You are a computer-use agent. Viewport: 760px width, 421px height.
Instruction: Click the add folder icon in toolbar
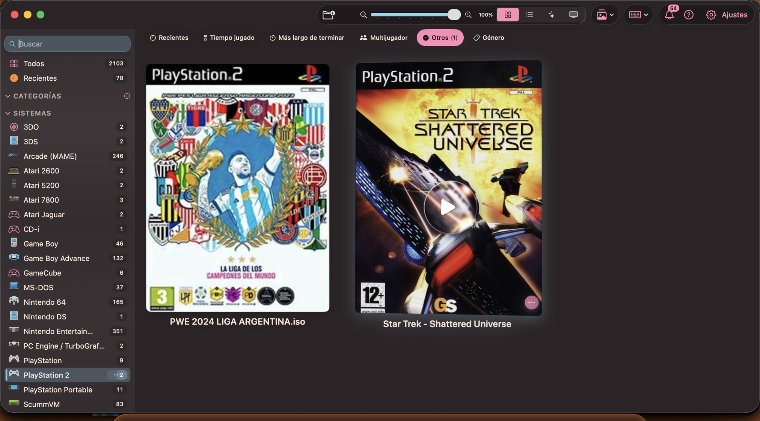(329, 15)
